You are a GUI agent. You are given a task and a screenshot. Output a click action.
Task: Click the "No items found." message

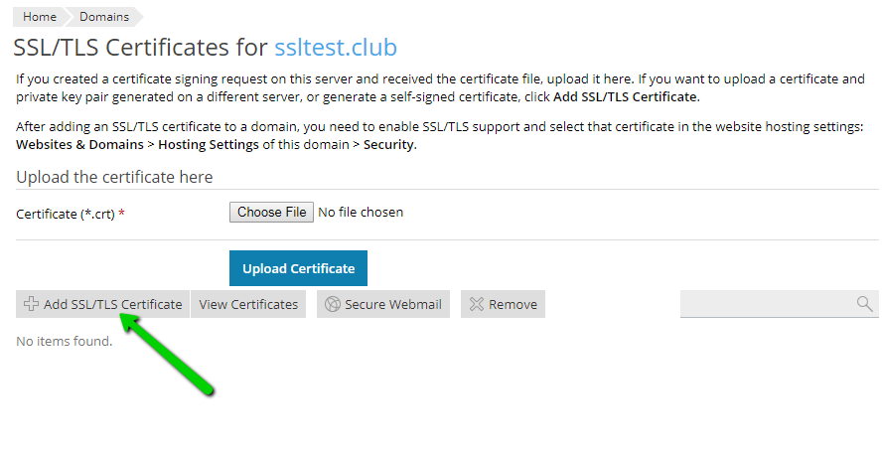click(x=65, y=342)
